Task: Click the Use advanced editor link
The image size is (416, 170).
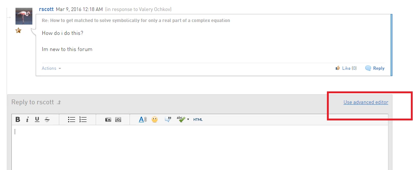Action: click(x=366, y=102)
